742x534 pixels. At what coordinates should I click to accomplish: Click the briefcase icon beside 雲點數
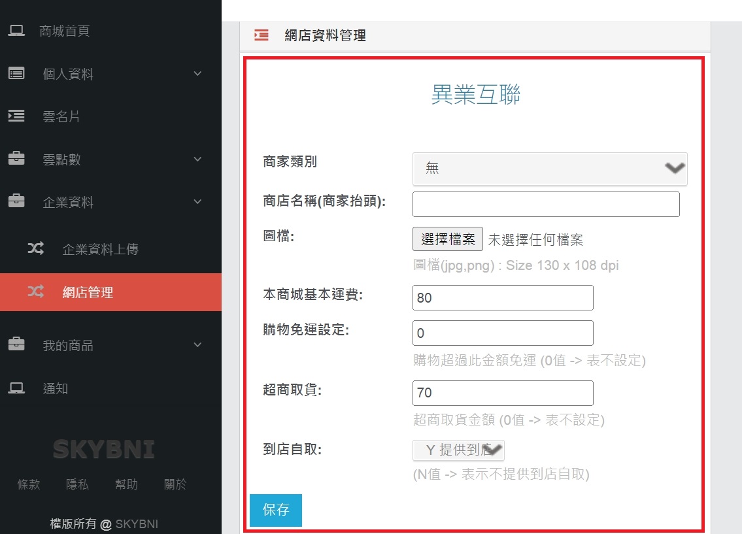click(16, 159)
